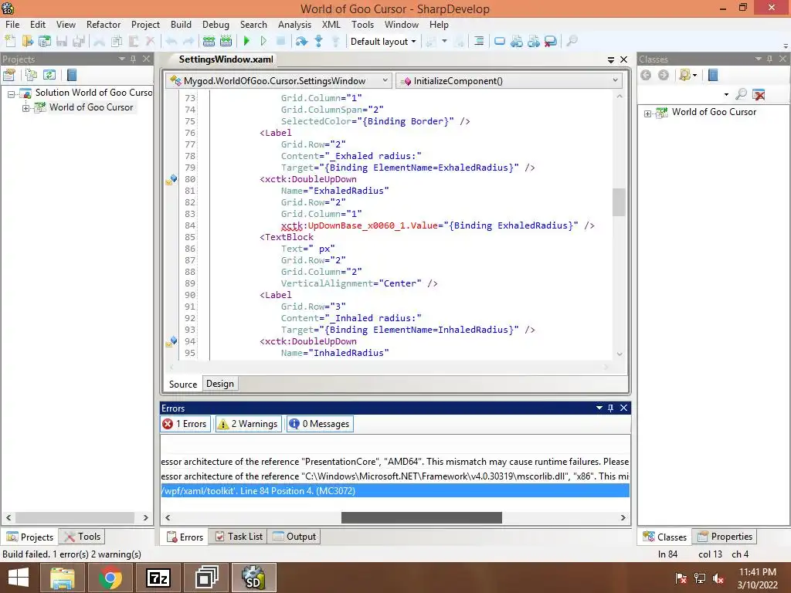This screenshot has height=593, width=791.
Task: Toggle the 0 Messages filter button
Action: (x=320, y=424)
